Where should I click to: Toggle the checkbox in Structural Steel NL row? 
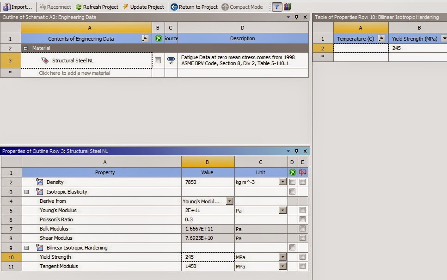pyautogui.click(x=158, y=61)
